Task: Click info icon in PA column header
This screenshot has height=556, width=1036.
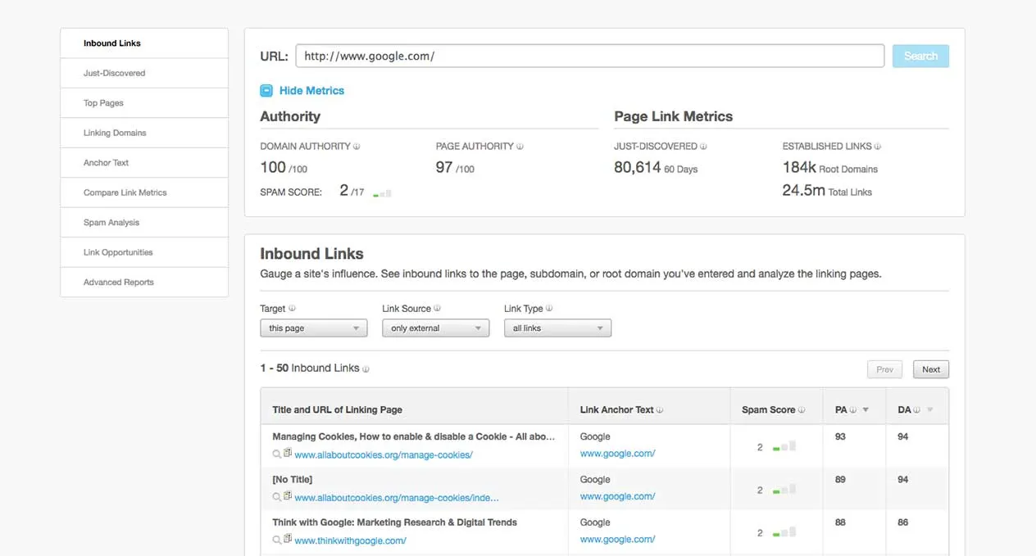Action: [x=853, y=410]
